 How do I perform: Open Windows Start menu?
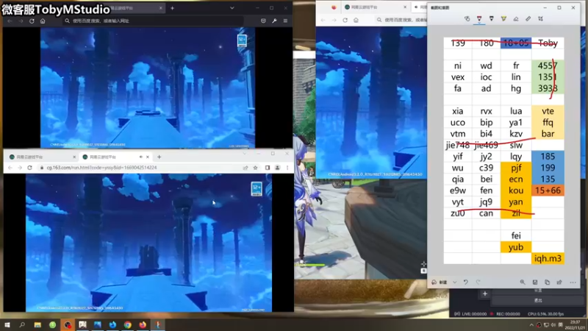point(7,324)
